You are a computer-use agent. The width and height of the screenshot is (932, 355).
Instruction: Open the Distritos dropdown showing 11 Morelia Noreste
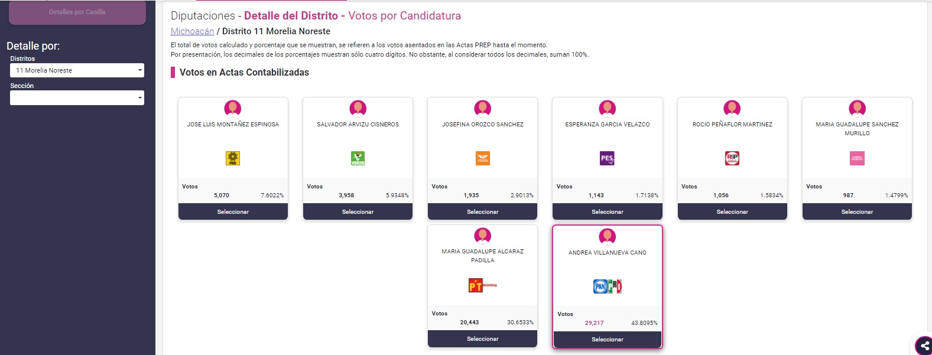pyautogui.click(x=77, y=70)
